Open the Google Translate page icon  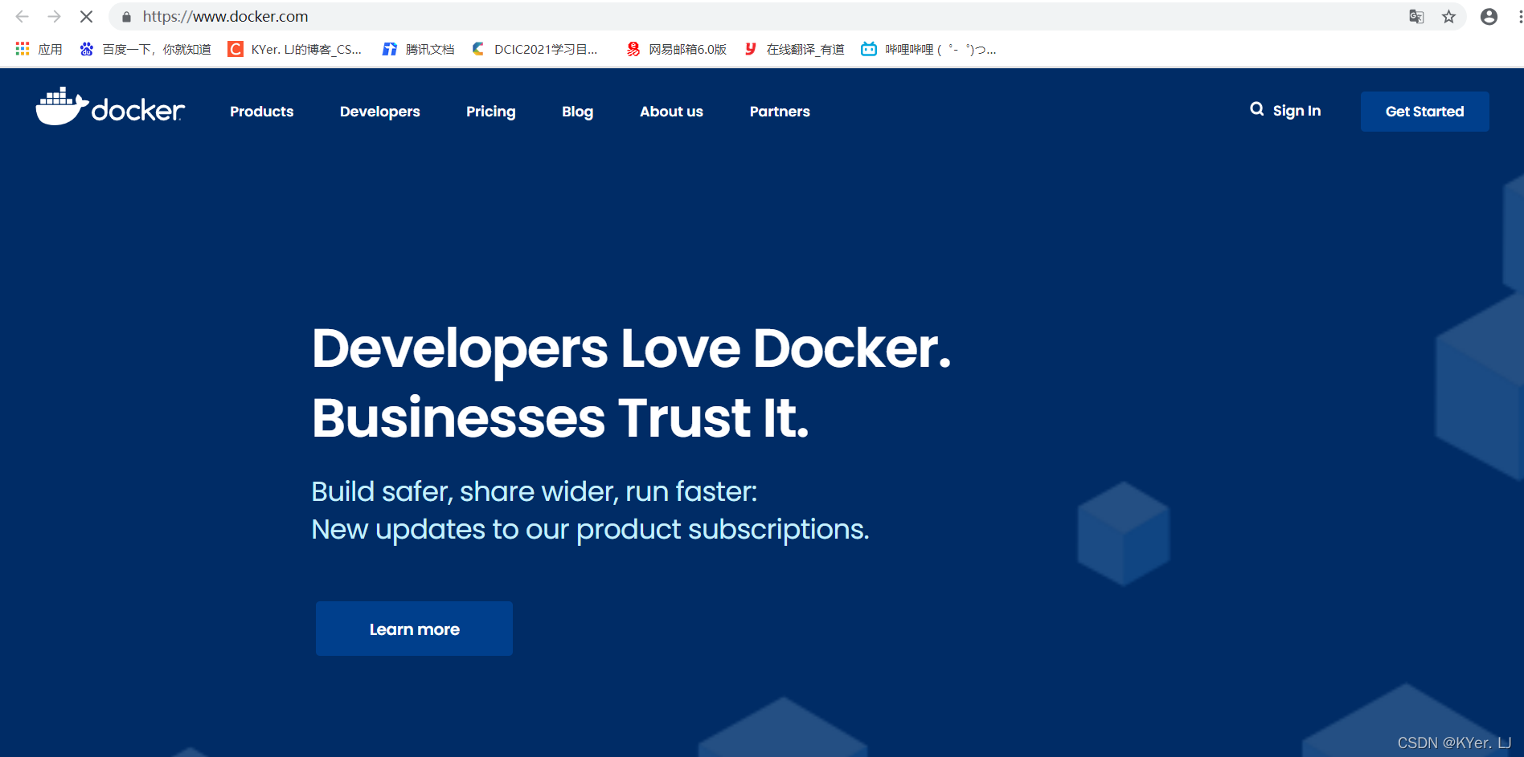[x=1416, y=17]
